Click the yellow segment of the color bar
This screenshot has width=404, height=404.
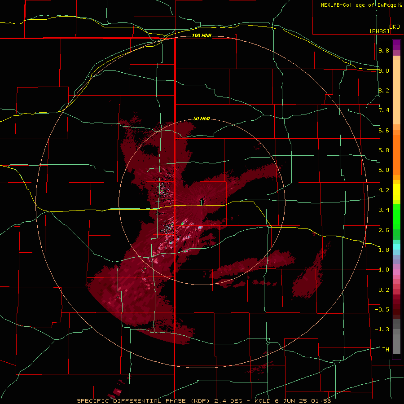click(396, 192)
